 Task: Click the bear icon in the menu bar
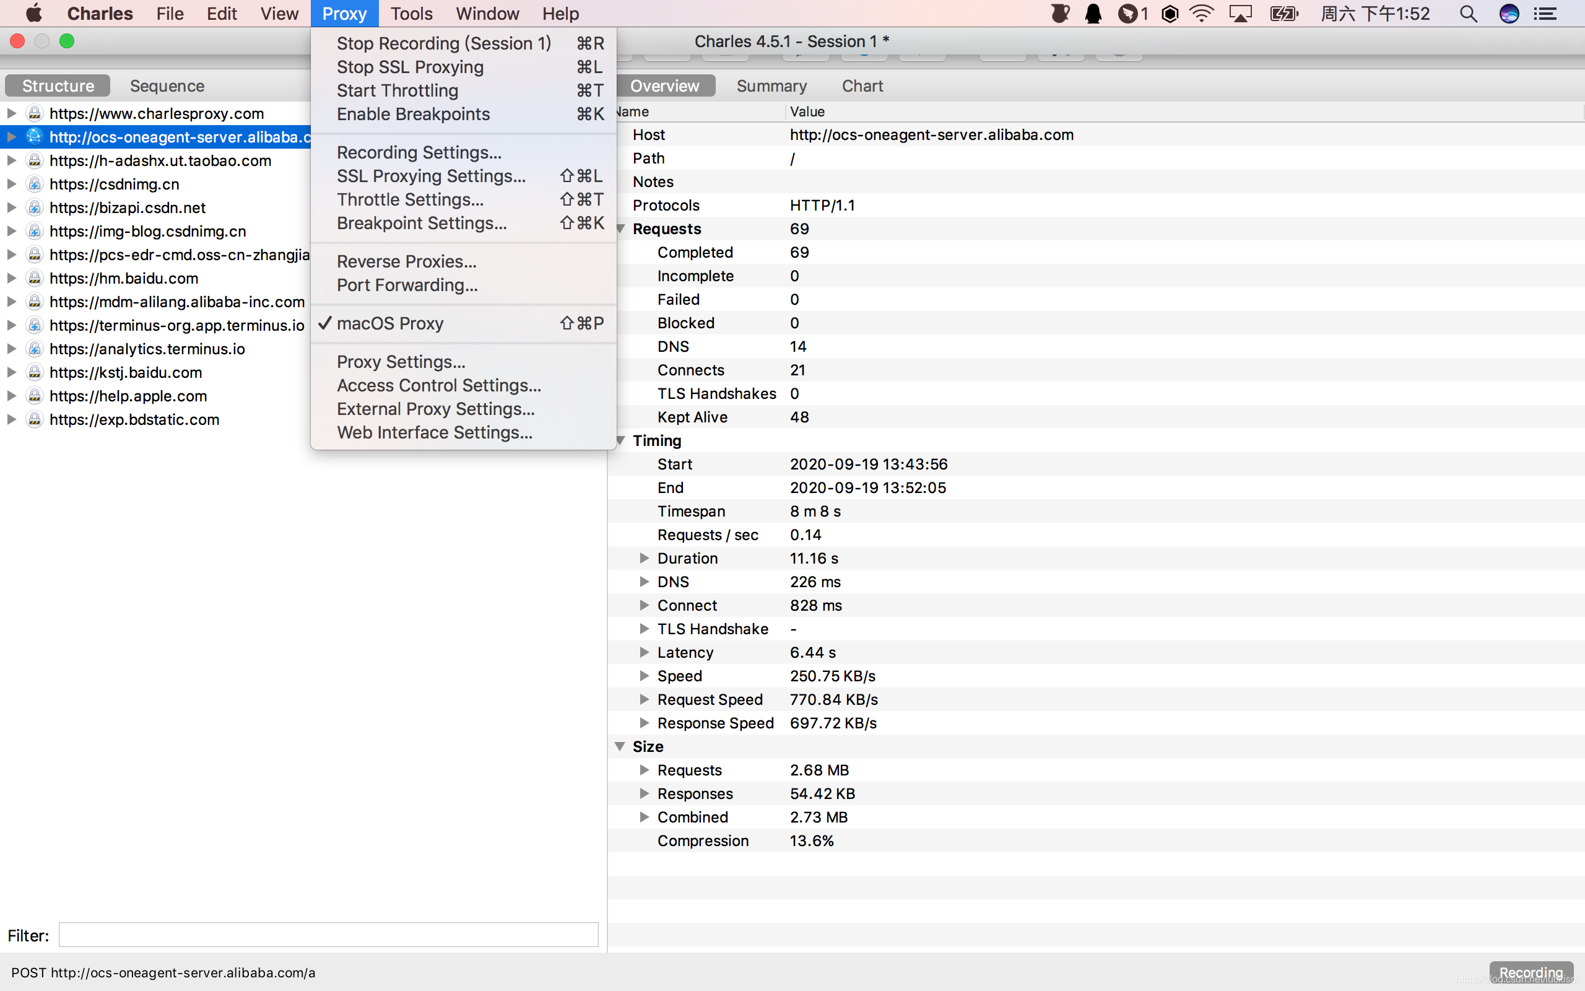point(1061,13)
